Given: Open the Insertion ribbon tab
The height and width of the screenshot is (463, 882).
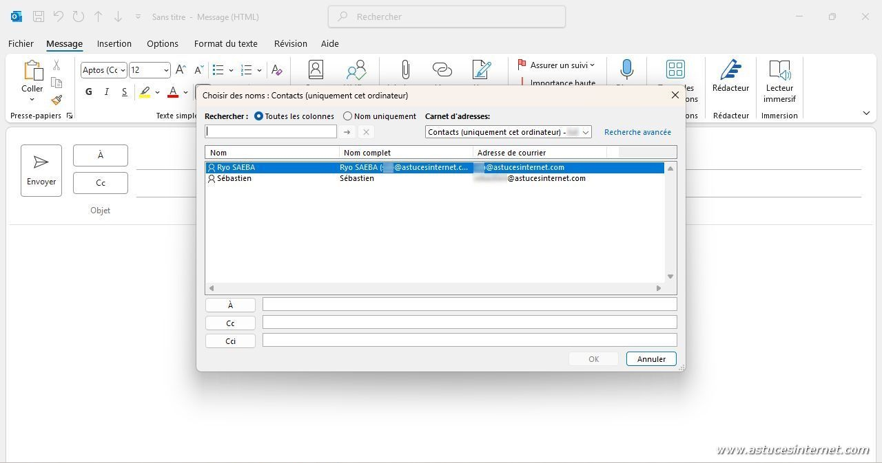Looking at the screenshot, I should pos(114,43).
